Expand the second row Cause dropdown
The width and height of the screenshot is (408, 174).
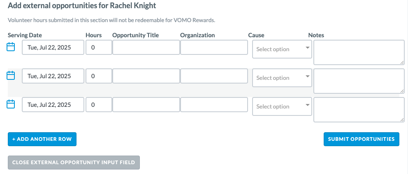[282, 78]
